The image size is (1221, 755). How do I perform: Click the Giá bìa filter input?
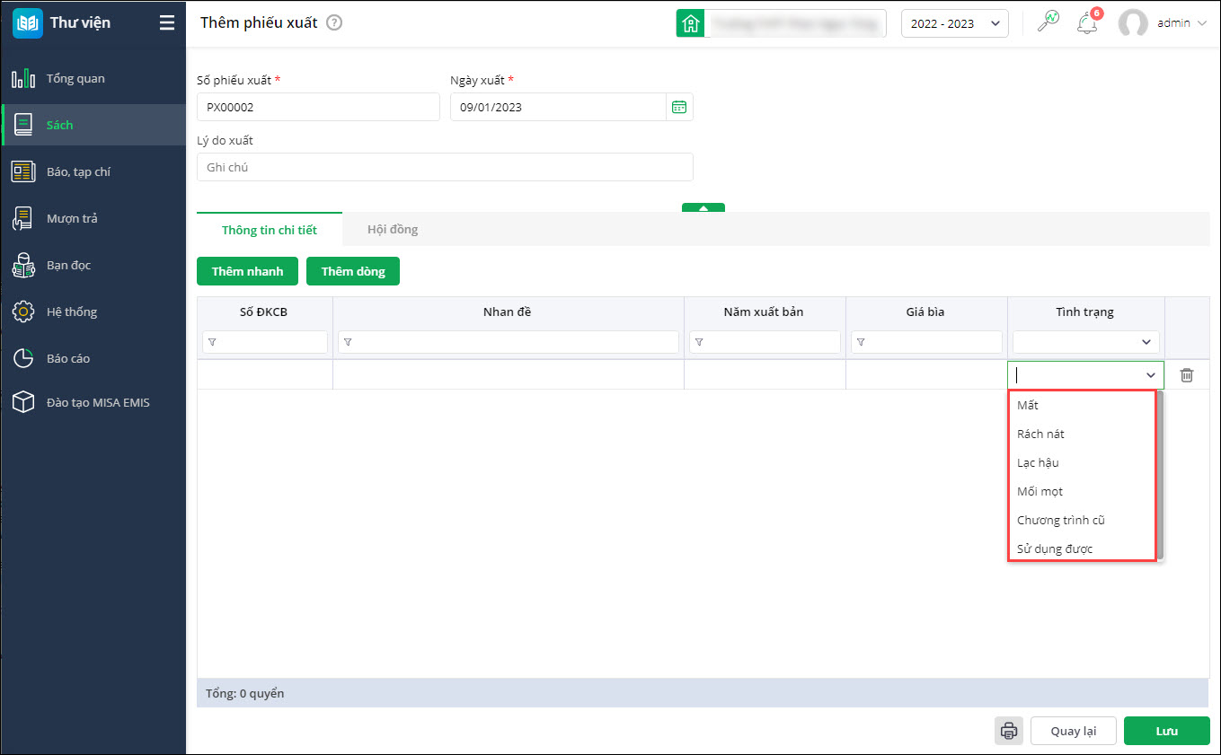[x=926, y=342]
